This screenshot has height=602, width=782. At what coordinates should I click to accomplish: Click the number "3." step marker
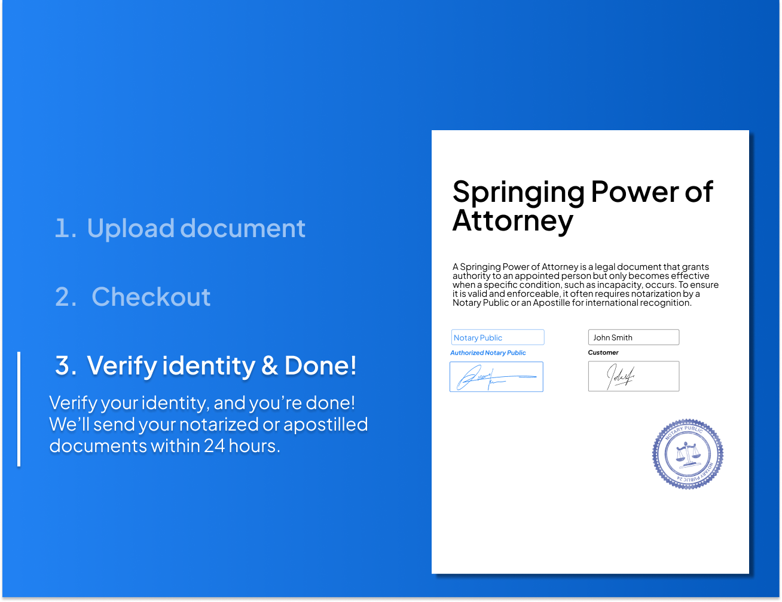[x=65, y=365]
